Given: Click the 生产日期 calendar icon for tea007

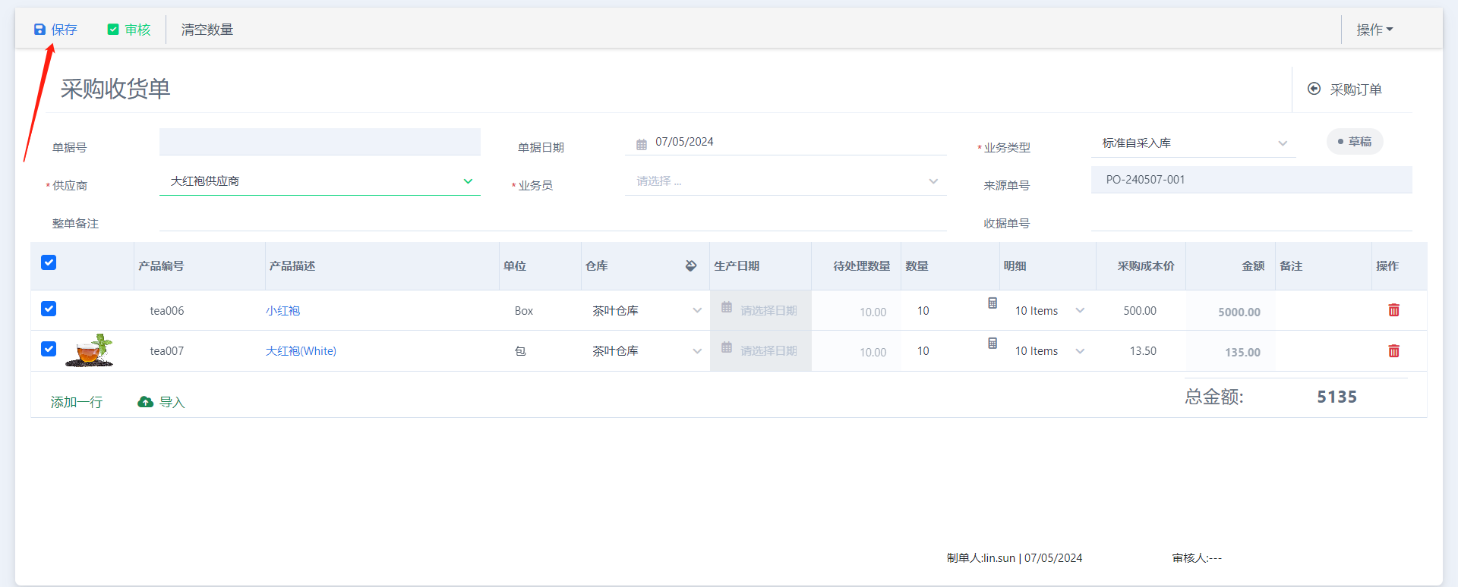Looking at the screenshot, I should [727, 347].
